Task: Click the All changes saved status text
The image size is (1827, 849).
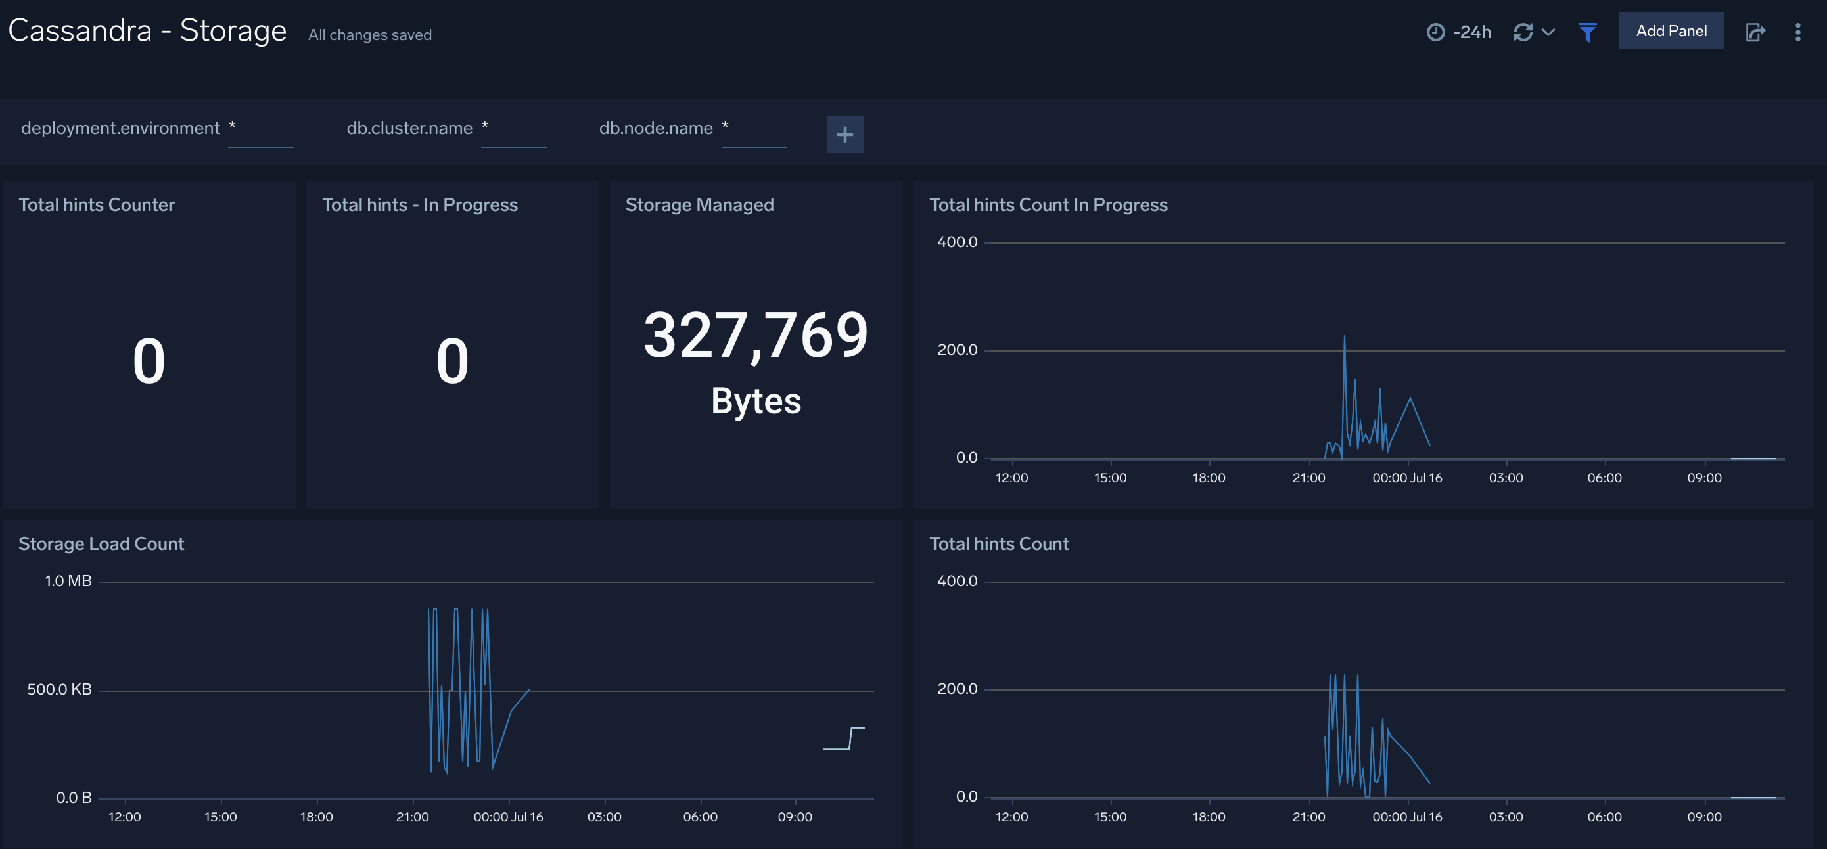Action: [369, 35]
